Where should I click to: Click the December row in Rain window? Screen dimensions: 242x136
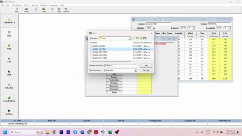(x=114, y=89)
